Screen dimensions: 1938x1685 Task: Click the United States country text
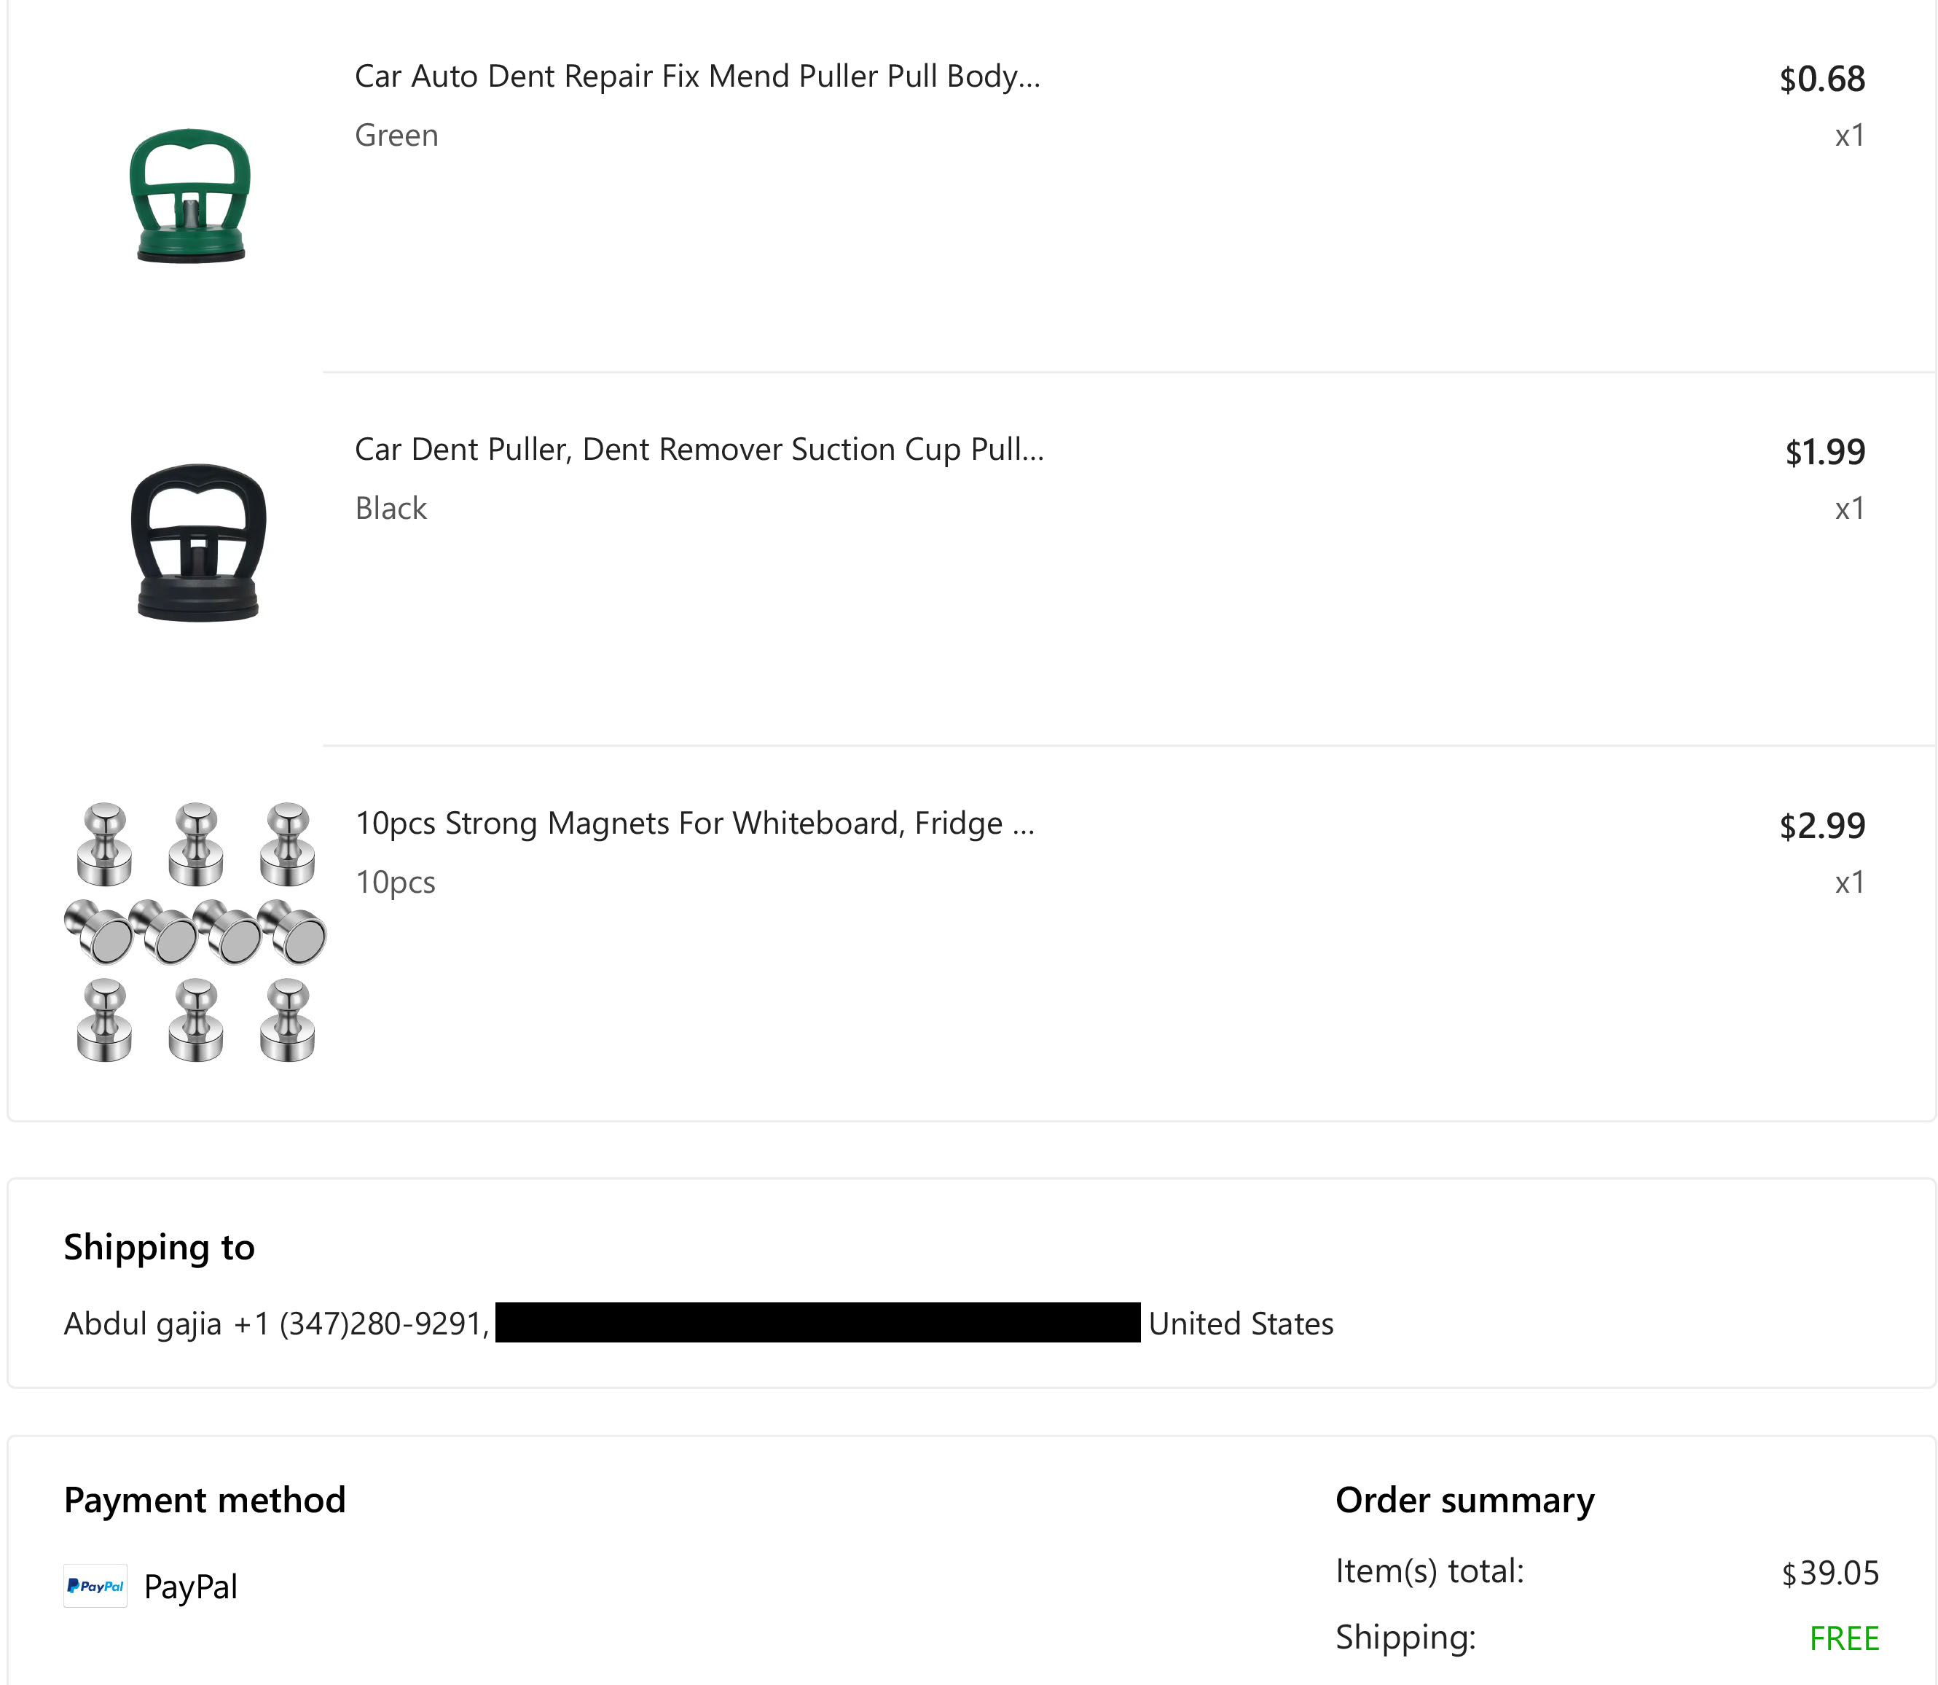pyautogui.click(x=1241, y=1324)
